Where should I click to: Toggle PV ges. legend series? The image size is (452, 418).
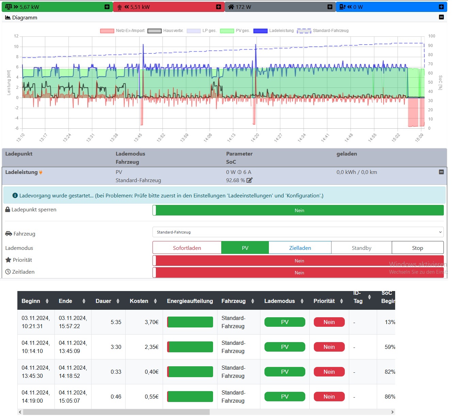(235, 31)
